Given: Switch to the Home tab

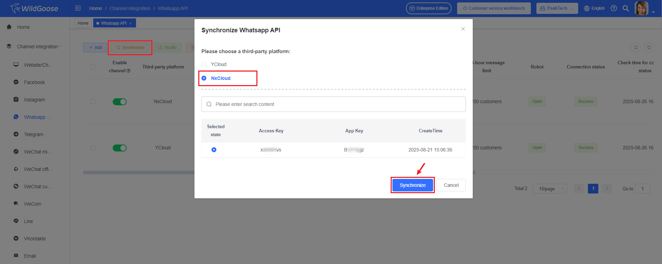Looking at the screenshot, I should [83, 23].
